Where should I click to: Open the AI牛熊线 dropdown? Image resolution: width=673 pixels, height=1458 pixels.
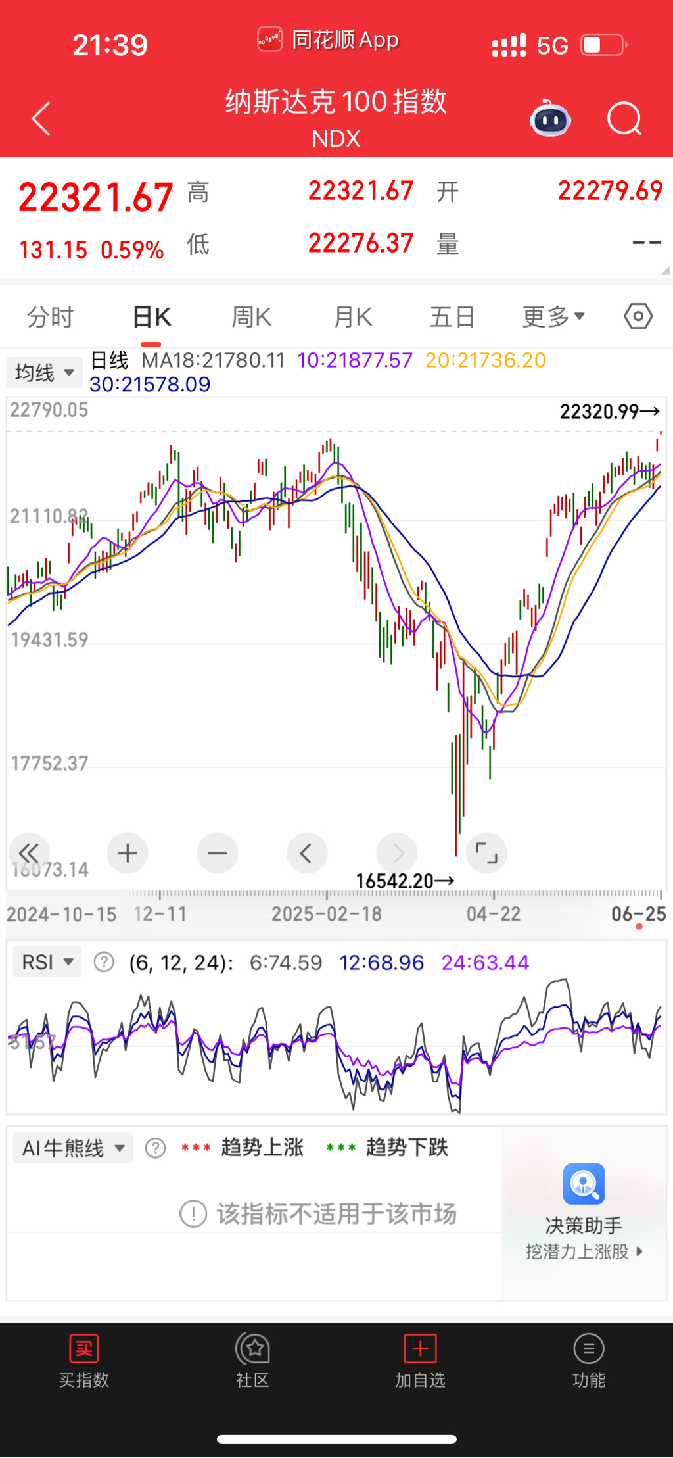point(73,1148)
